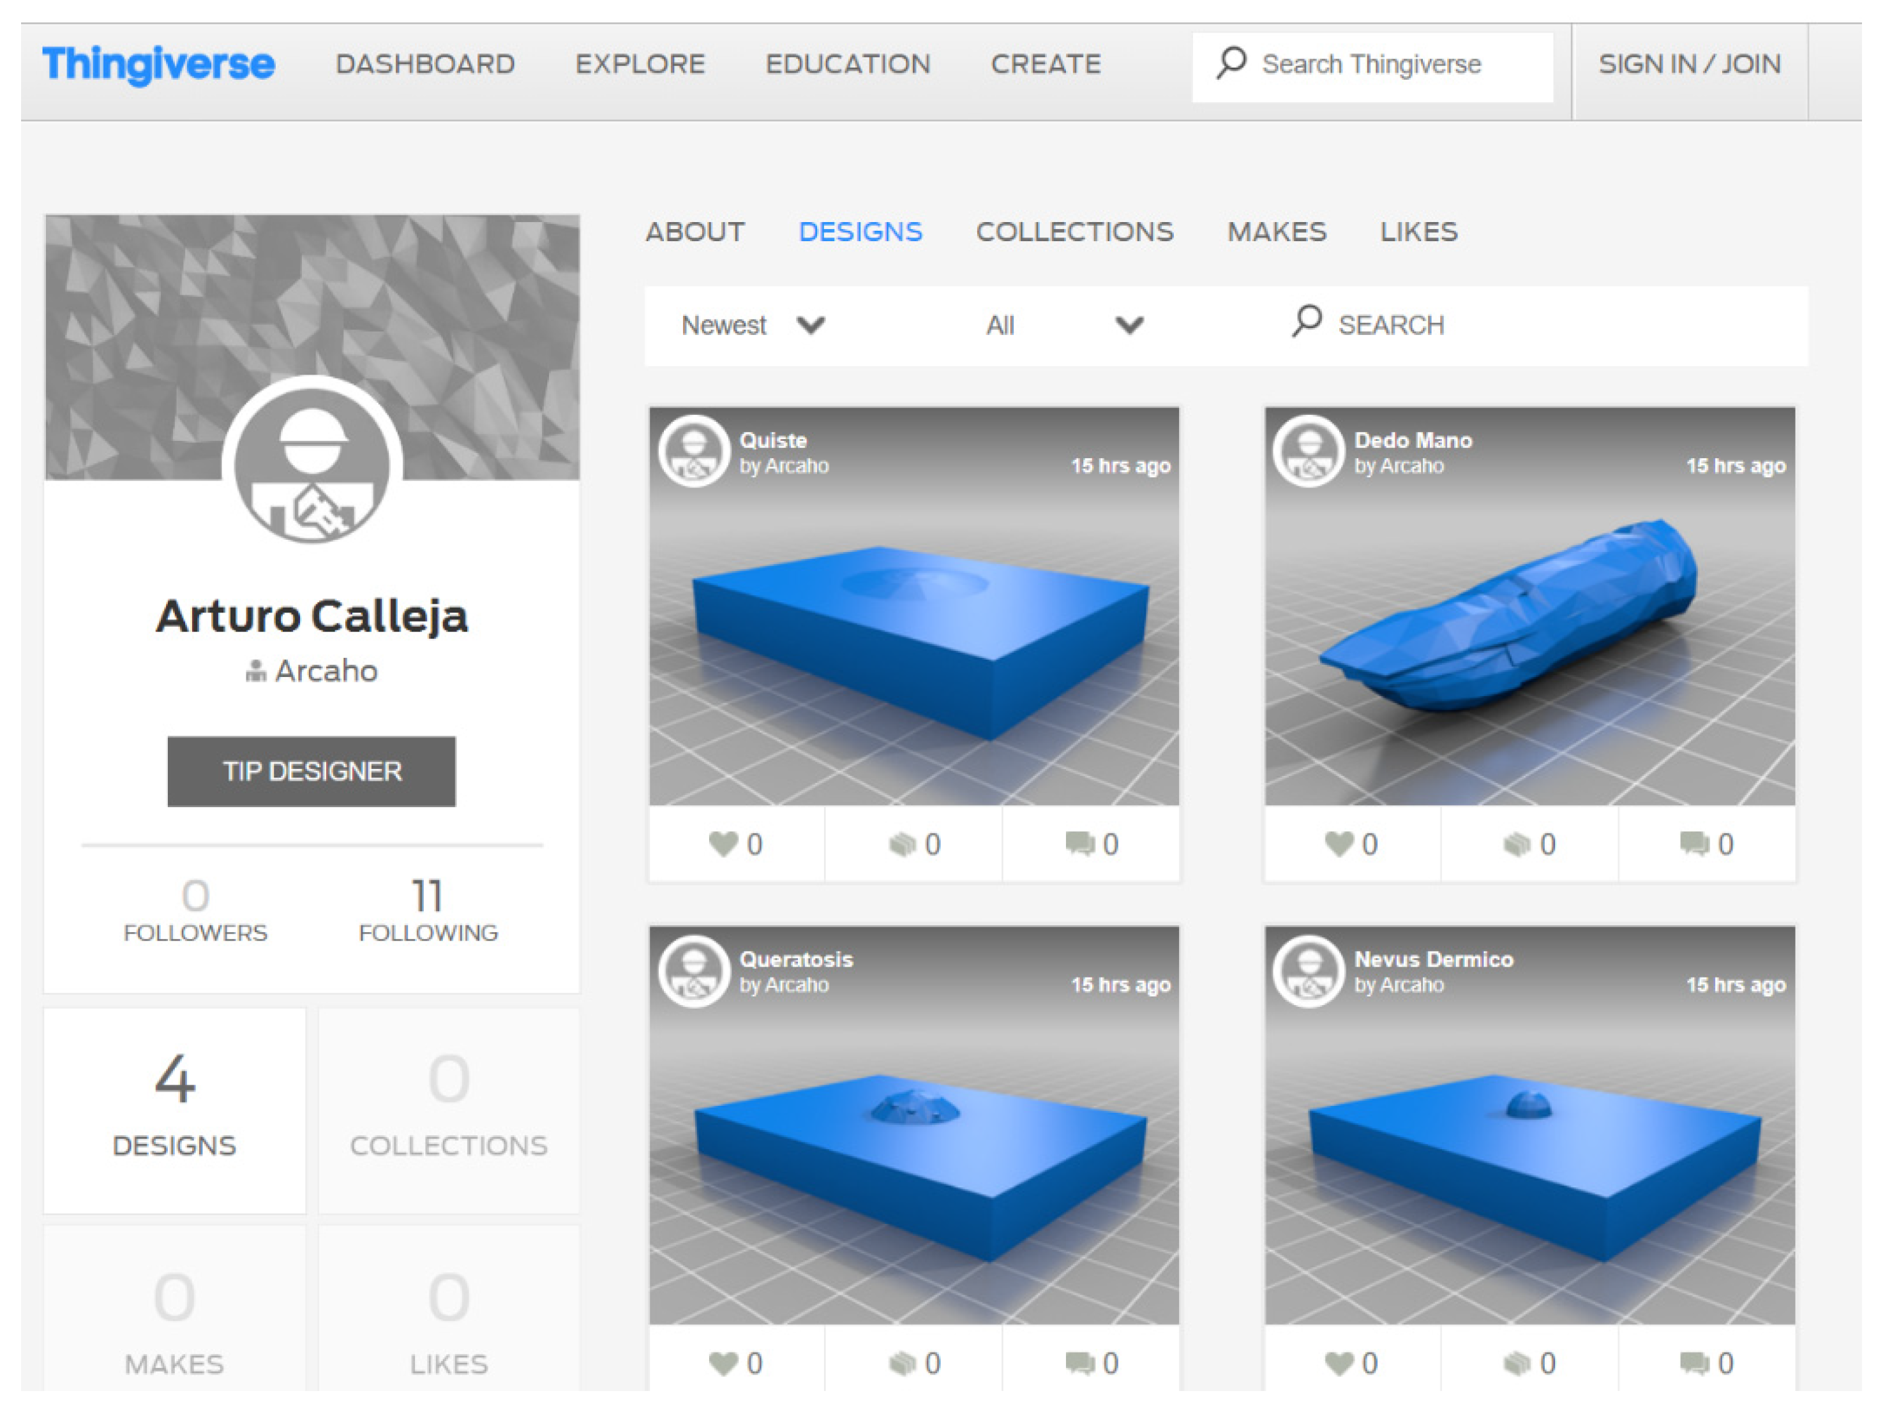Open the About tab

[694, 232]
